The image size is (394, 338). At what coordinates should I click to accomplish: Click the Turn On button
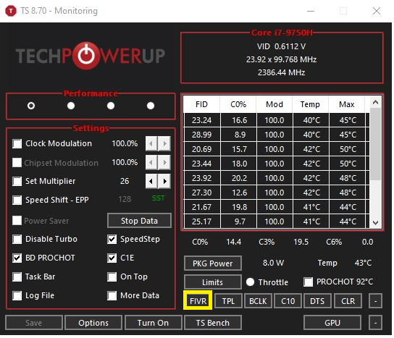153,322
